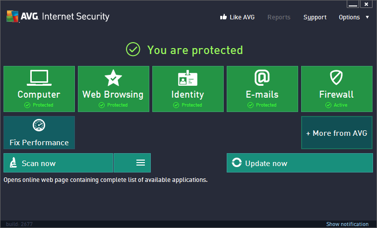Click the Computer laptop icon
The width and height of the screenshot is (377, 228).
click(39, 78)
